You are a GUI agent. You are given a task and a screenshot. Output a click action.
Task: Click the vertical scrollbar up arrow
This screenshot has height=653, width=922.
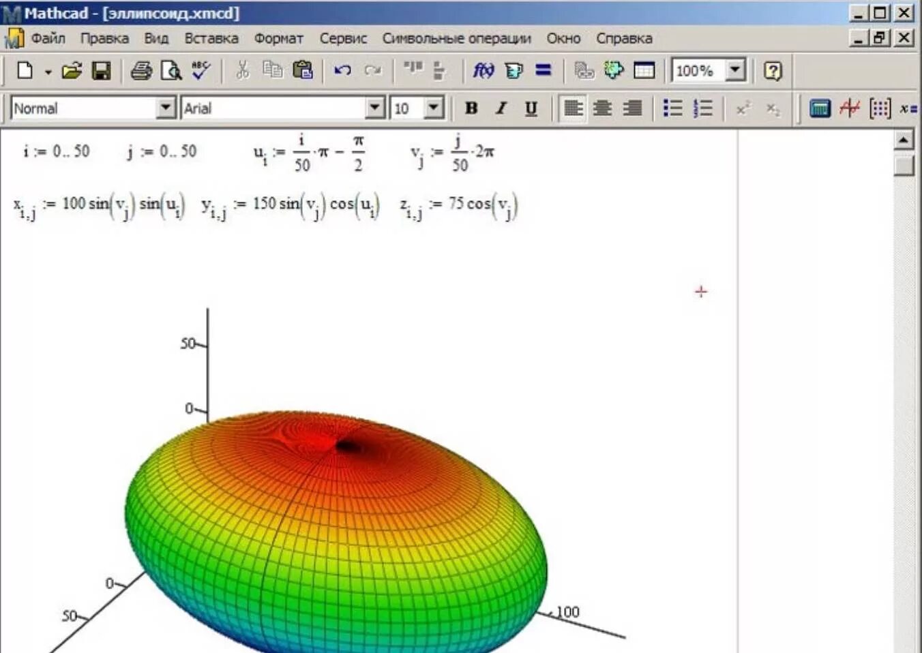coord(904,140)
